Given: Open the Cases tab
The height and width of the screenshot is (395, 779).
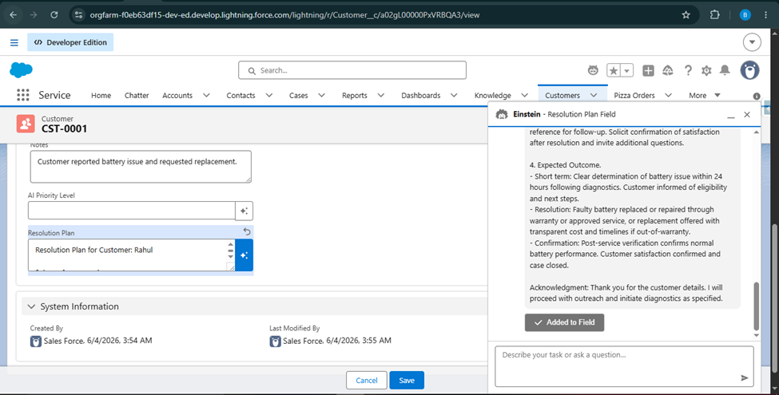Looking at the screenshot, I should tap(299, 95).
